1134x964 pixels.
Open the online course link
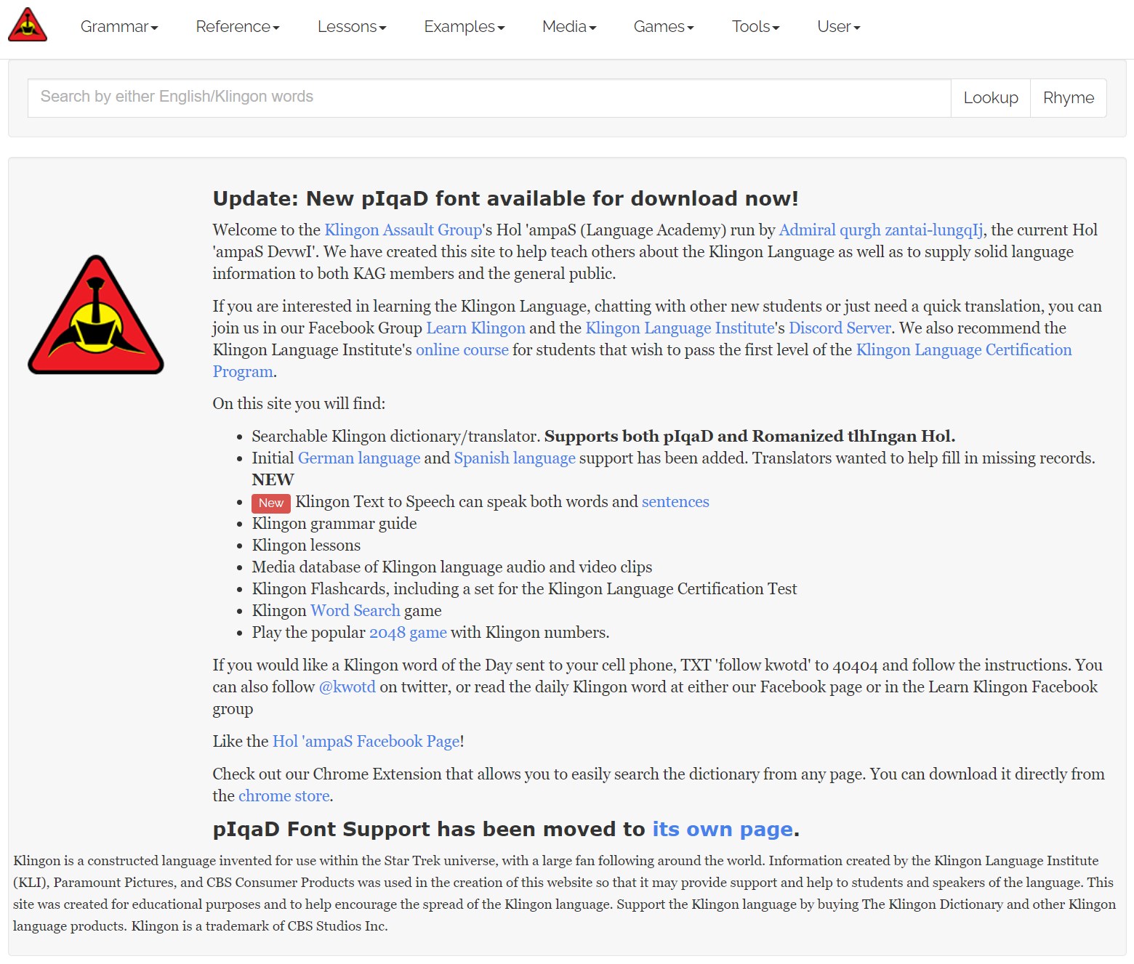coord(462,350)
